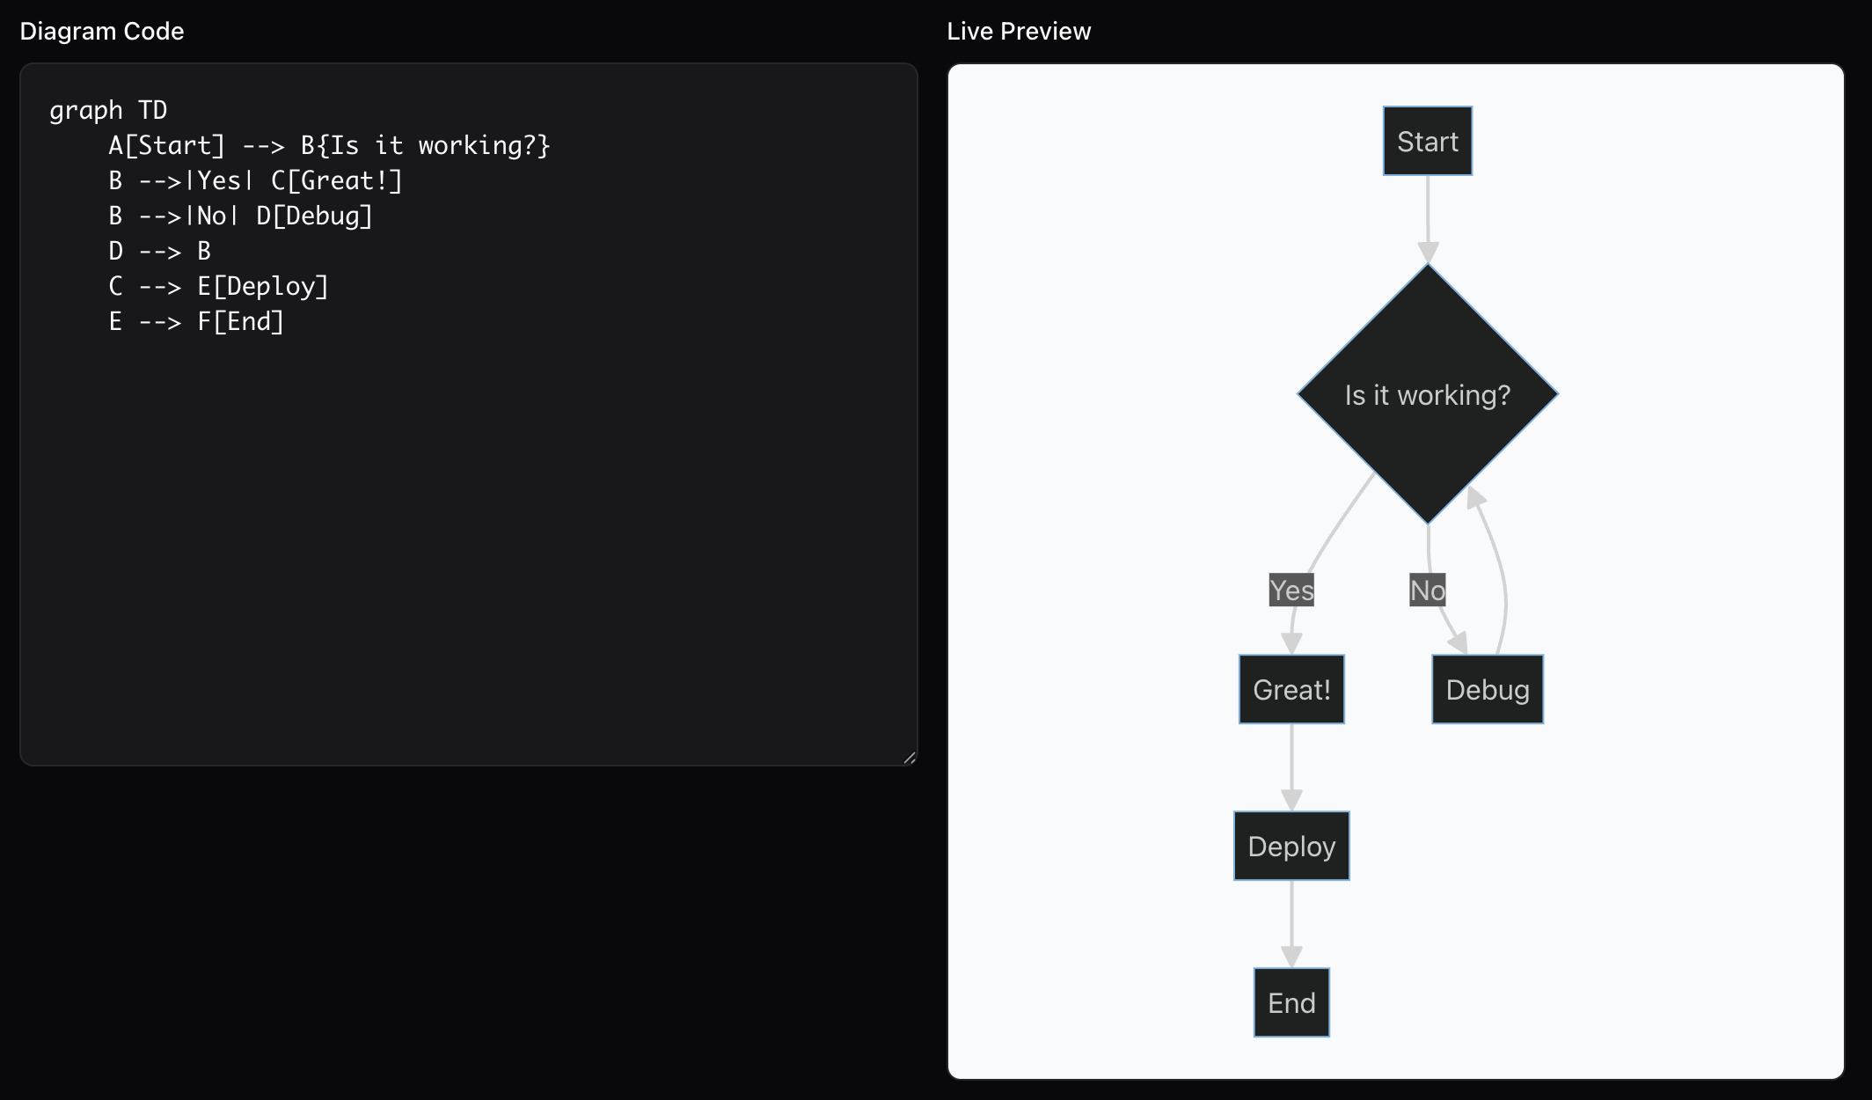This screenshot has height=1100, width=1872.
Task: Click the Debug node in the diagram
Action: pyautogui.click(x=1487, y=689)
